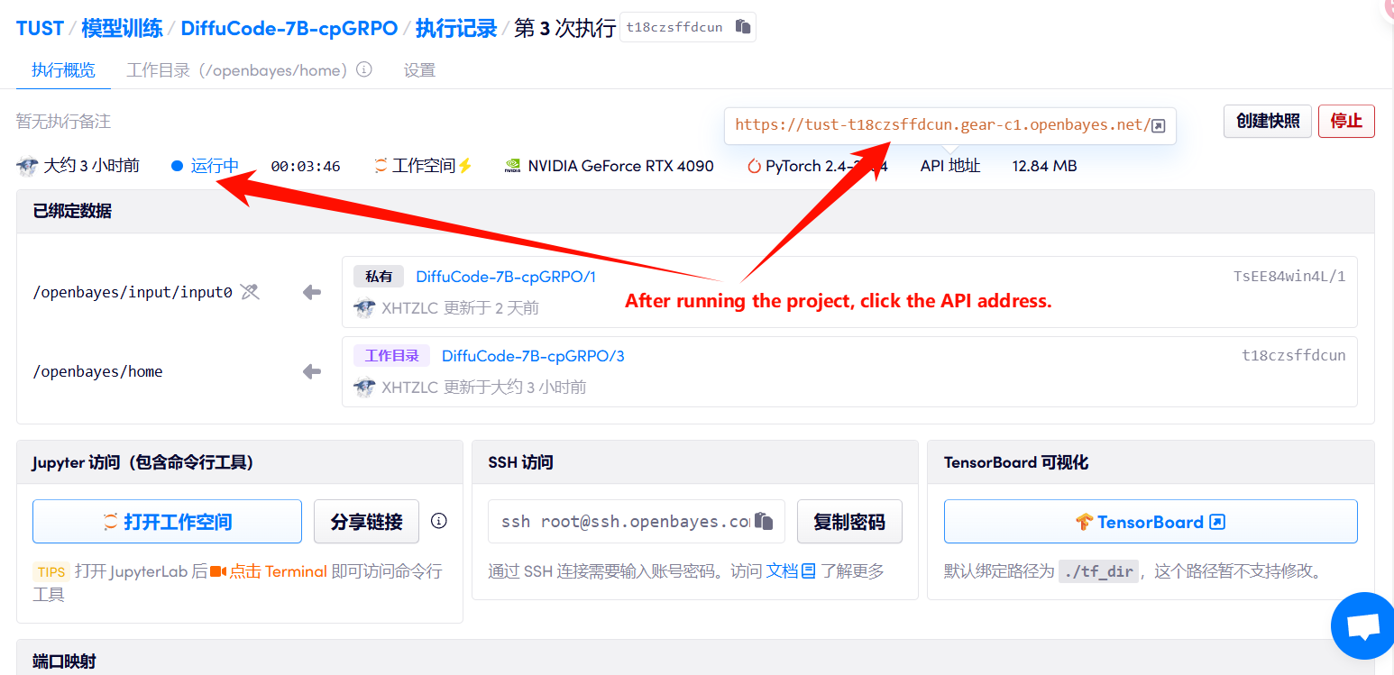Open the chat support bubble

coord(1363,626)
